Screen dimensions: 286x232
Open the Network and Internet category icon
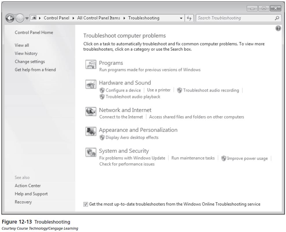click(x=91, y=112)
